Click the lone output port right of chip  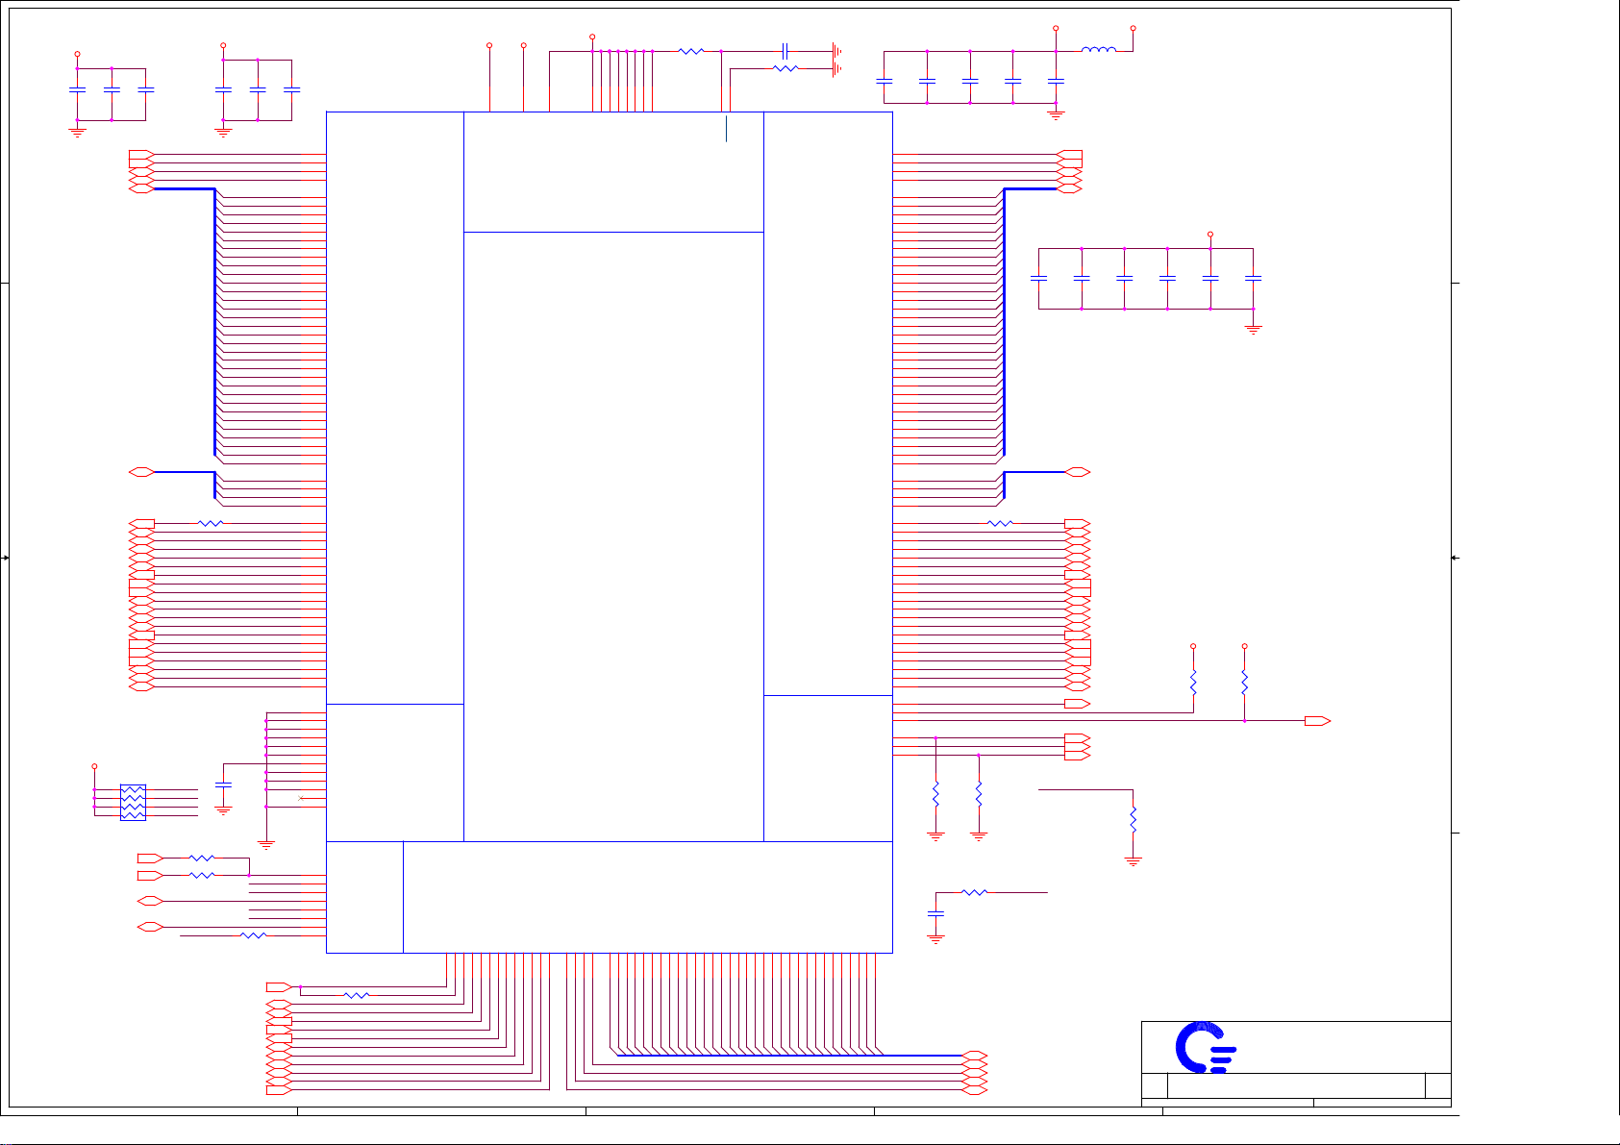click(1318, 721)
